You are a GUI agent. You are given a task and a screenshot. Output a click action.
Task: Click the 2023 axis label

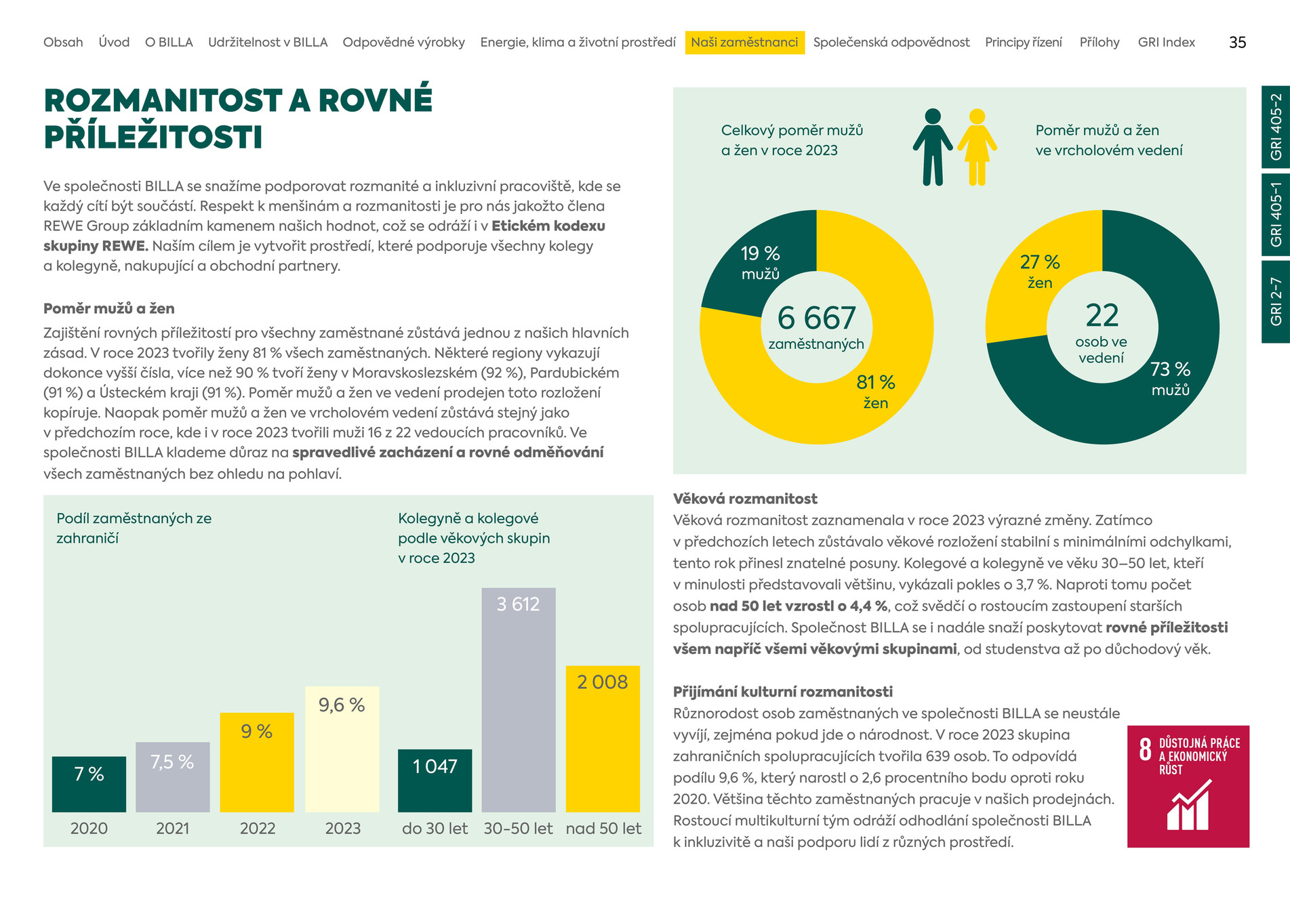coord(343,828)
